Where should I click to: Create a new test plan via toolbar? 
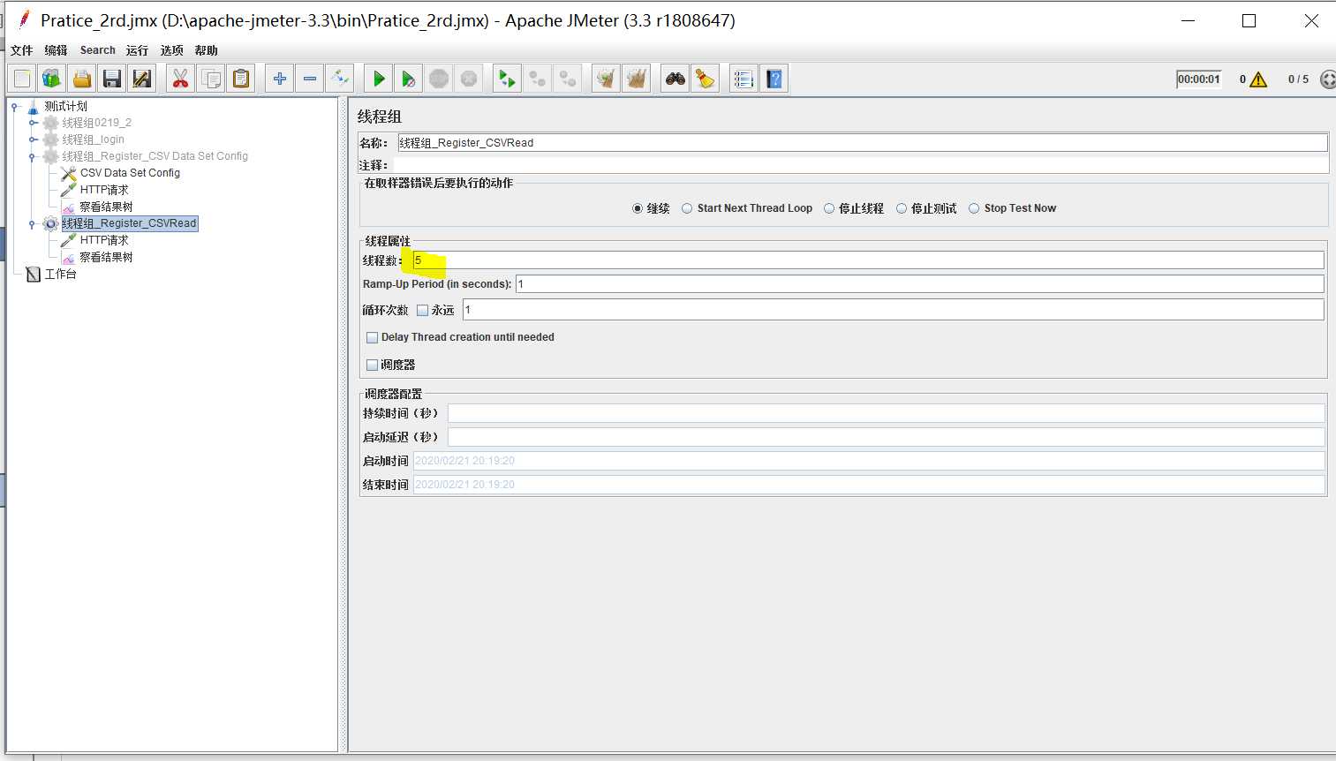pyautogui.click(x=22, y=79)
